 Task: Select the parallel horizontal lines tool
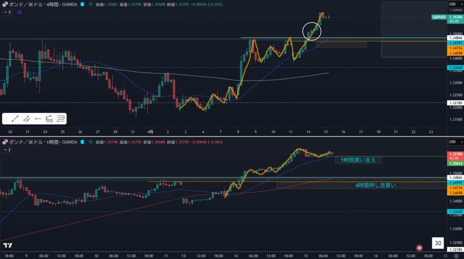click(61, 119)
